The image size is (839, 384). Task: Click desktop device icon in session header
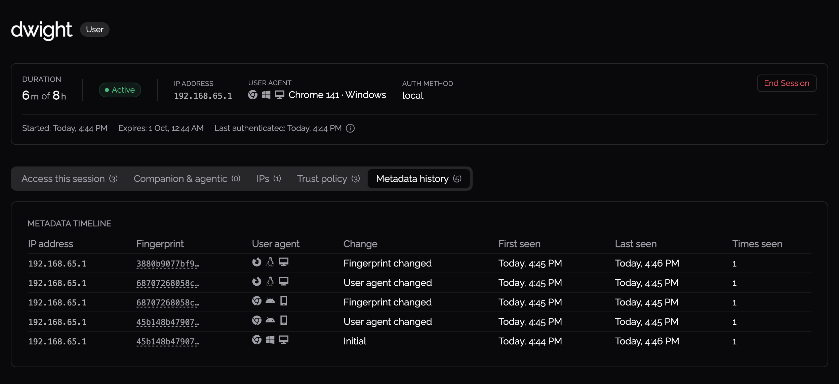click(x=280, y=95)
